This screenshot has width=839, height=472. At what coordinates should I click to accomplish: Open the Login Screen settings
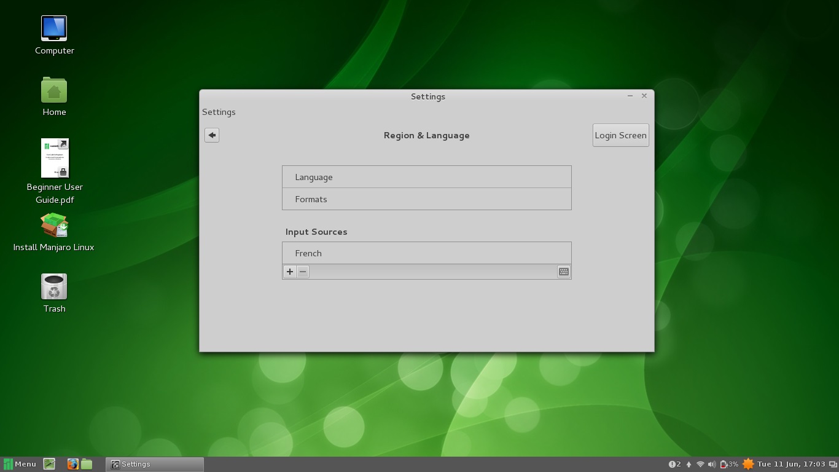pyautogui.click(x=620, y=135)
